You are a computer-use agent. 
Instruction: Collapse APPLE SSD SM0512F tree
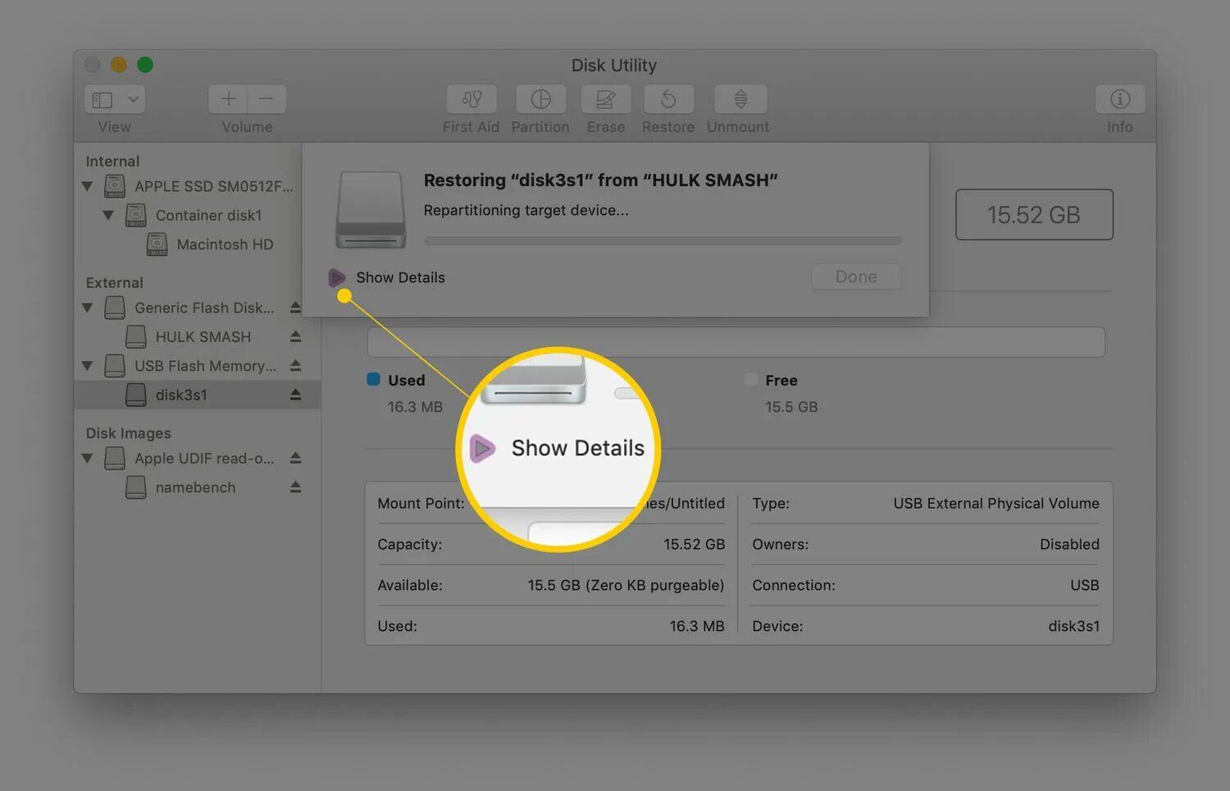point(87,186)
